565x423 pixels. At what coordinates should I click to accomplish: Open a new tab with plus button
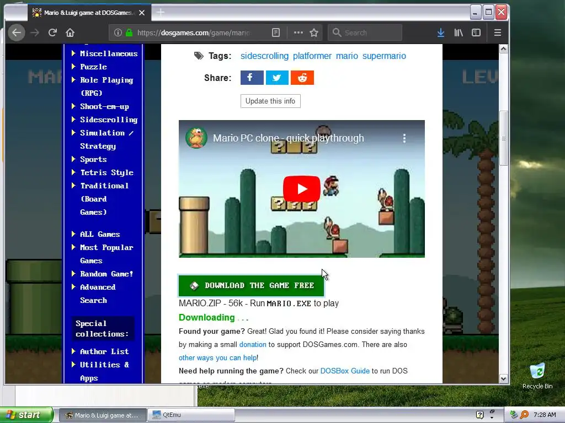161,13
